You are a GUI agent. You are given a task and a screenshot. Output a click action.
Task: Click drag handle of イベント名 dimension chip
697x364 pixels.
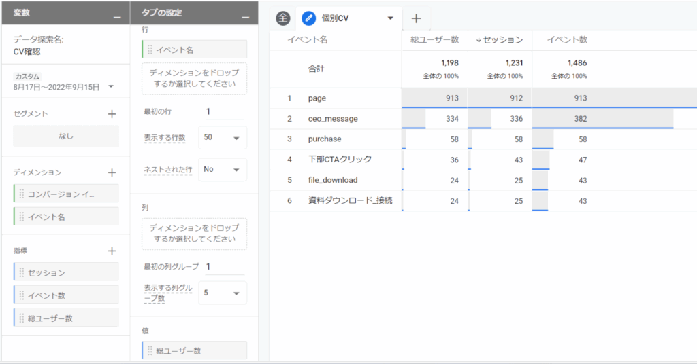tap(21, 217)
